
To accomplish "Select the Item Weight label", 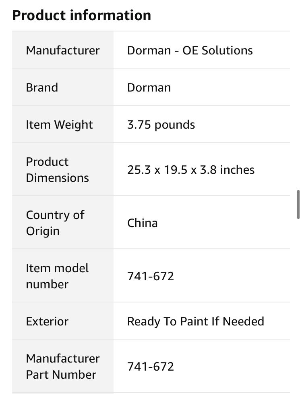I will [59, 125].
